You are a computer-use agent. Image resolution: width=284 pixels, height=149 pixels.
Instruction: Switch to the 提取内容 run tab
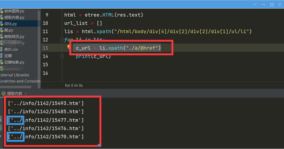15,93
